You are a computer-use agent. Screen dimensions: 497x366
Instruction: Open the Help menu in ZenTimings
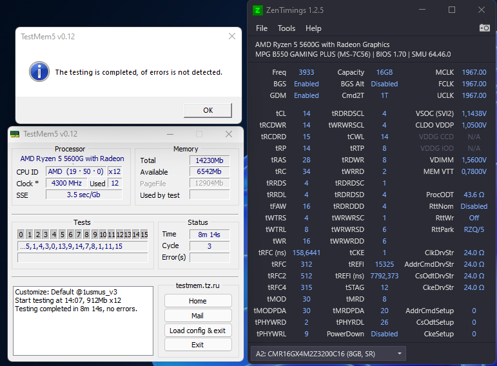[313, 28]
